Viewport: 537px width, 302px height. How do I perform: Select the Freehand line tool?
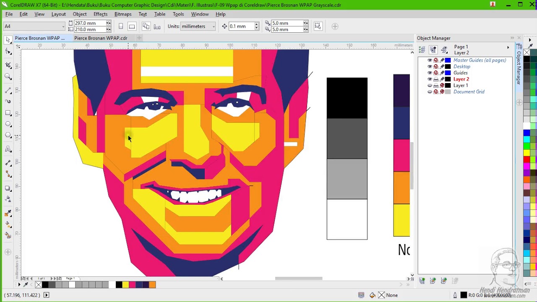tap(8, 90)
